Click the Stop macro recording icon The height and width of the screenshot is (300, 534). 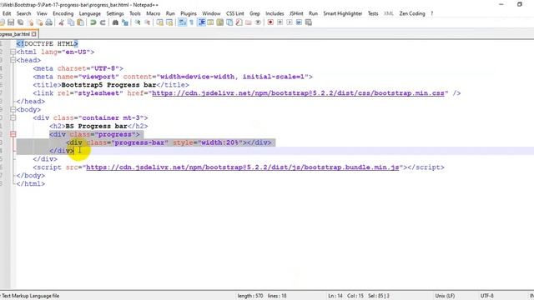point(280,22)
